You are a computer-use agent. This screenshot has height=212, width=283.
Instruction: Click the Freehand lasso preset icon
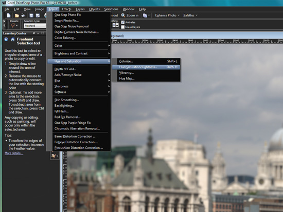pos(13,26)
